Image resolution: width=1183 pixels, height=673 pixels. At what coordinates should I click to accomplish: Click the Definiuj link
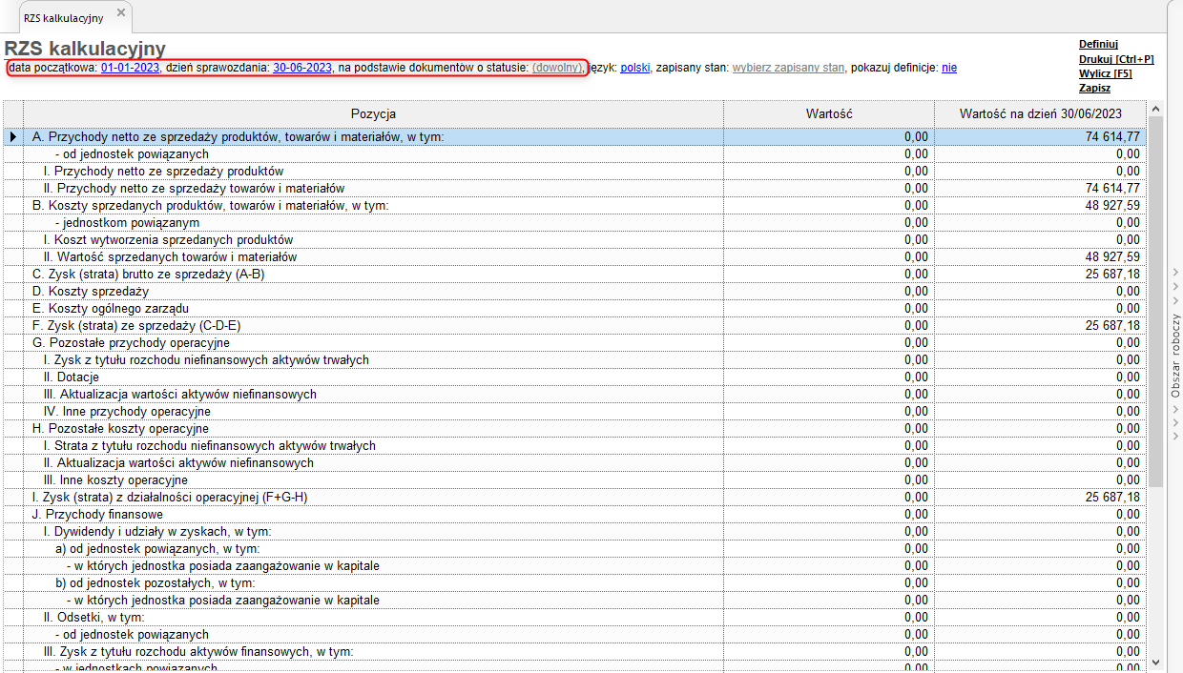click(x=1098, y=44)
